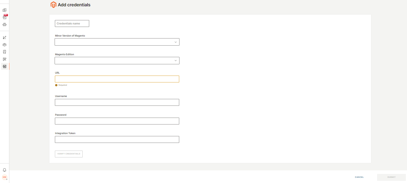Viewport: 407px width, 183px height.
Task: Click the list with cursor arrow icon
Action: [4, 59]
